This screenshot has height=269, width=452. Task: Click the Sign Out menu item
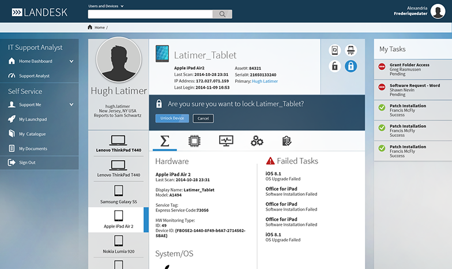(27, 162)
